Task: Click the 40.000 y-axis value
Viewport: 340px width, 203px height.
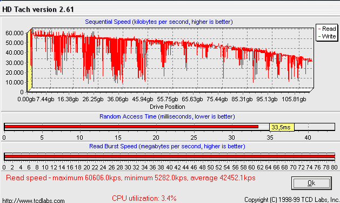Action: click(14, 53)
